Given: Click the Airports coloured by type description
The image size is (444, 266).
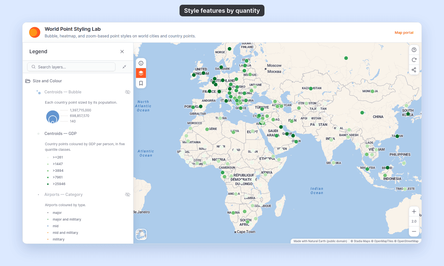Looking at the screenshot, I should coord(65,205).
